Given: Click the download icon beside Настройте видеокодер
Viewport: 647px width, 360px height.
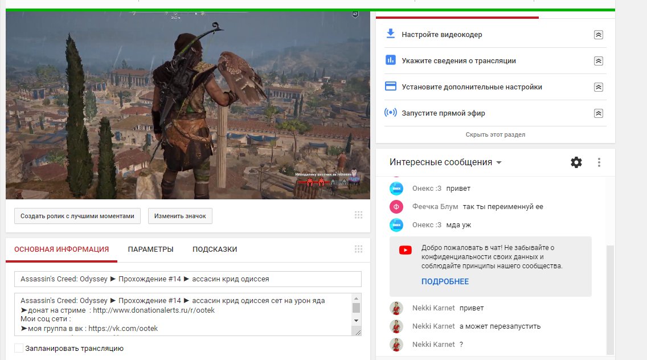Looking at the screenshot, I should coord(390,34).
